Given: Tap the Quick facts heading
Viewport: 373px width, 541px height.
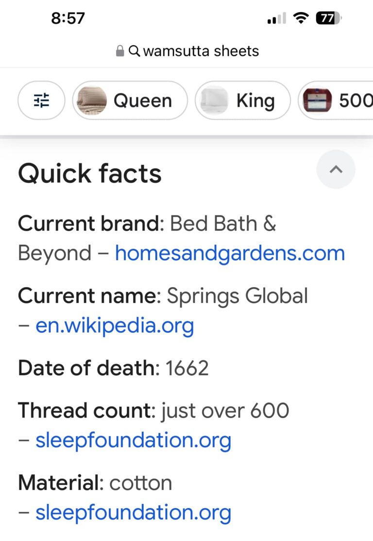Looking at the screenshot, I should [x=90, y=174].
